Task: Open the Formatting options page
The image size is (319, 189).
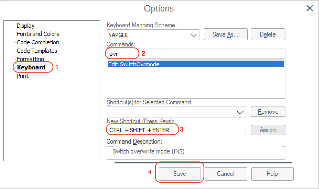Action: pyautogui.click(x=30, y=59)
